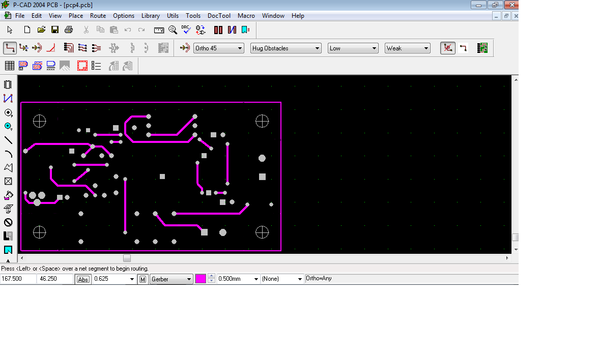Click the X coordinate field 167.500

(x=18, y=279)
